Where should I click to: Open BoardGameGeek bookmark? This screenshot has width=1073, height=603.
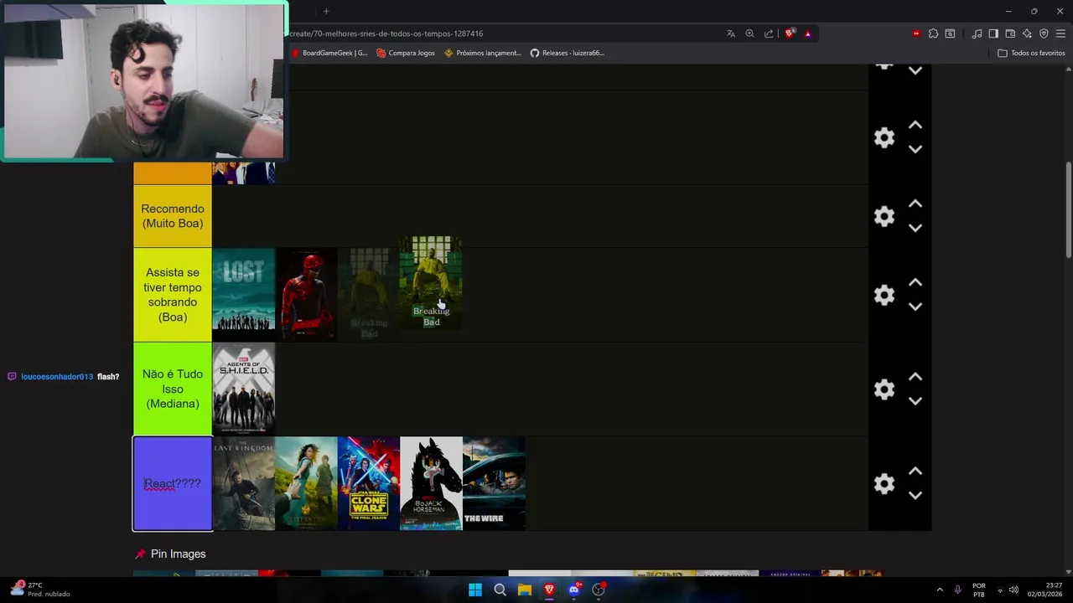click(329, 53)
